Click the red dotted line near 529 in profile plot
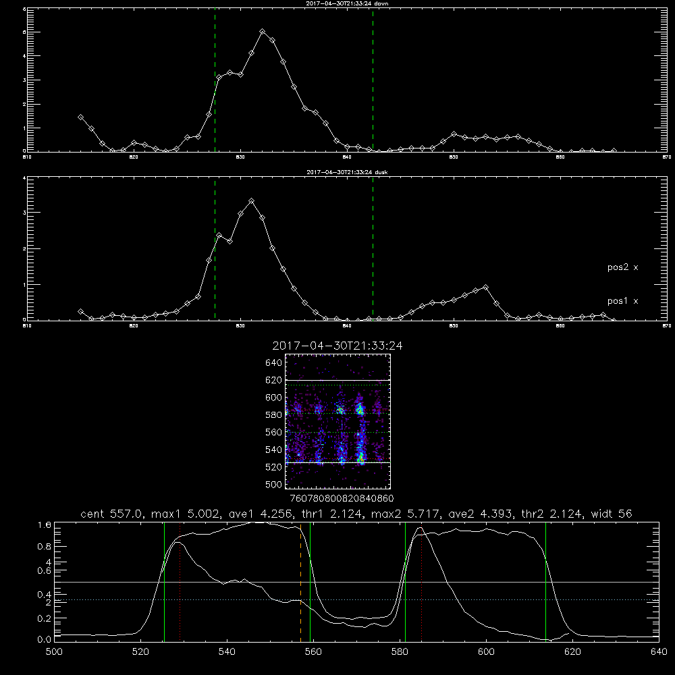This screenshot has width=675, height=675. coord(180,582)
